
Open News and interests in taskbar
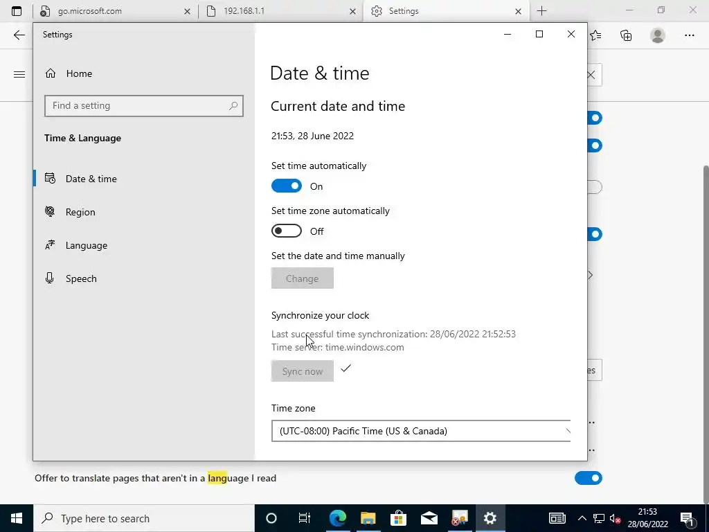[557, 518]
